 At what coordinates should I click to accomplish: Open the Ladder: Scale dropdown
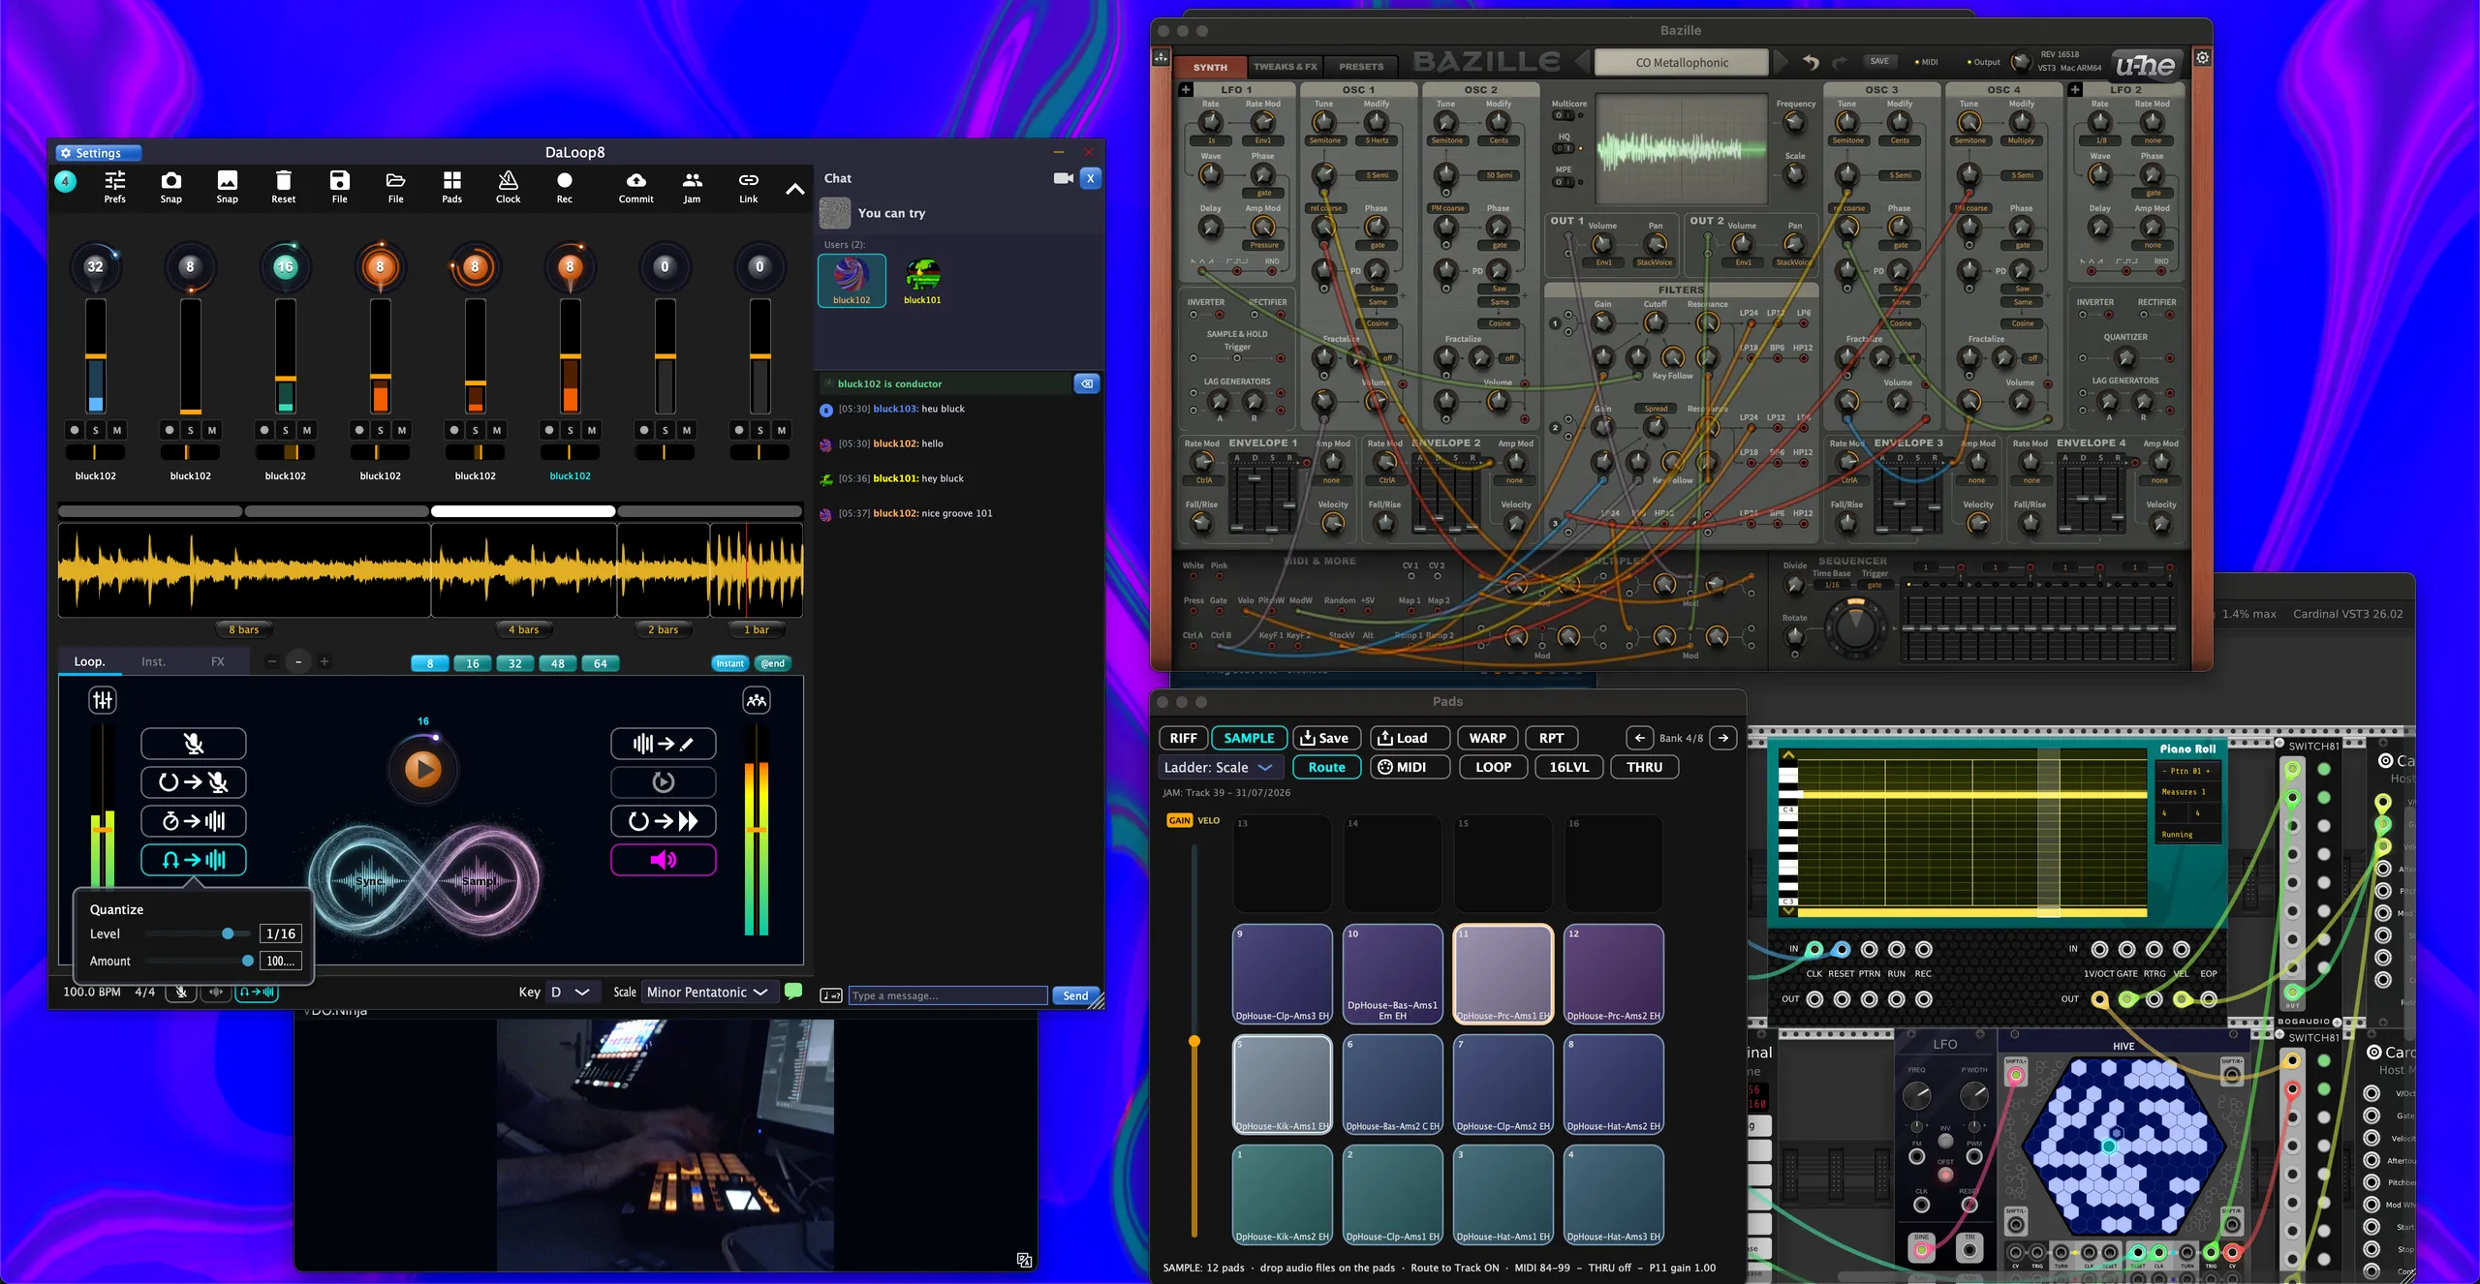click(1220, 767)
